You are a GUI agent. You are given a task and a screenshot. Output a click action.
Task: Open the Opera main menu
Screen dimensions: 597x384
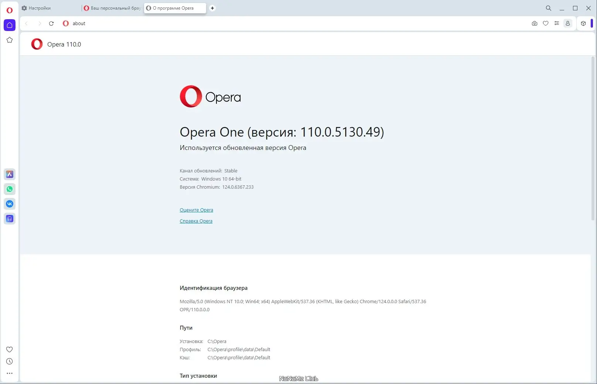click(10, 10)
